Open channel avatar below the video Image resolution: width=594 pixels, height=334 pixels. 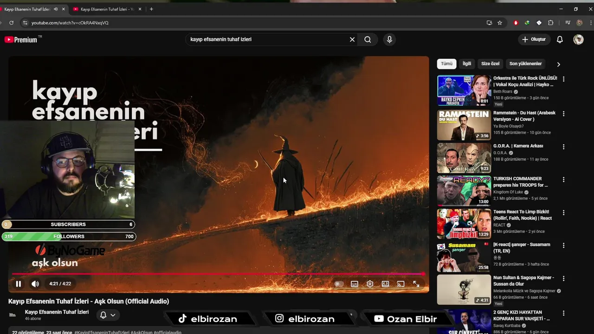13,315
